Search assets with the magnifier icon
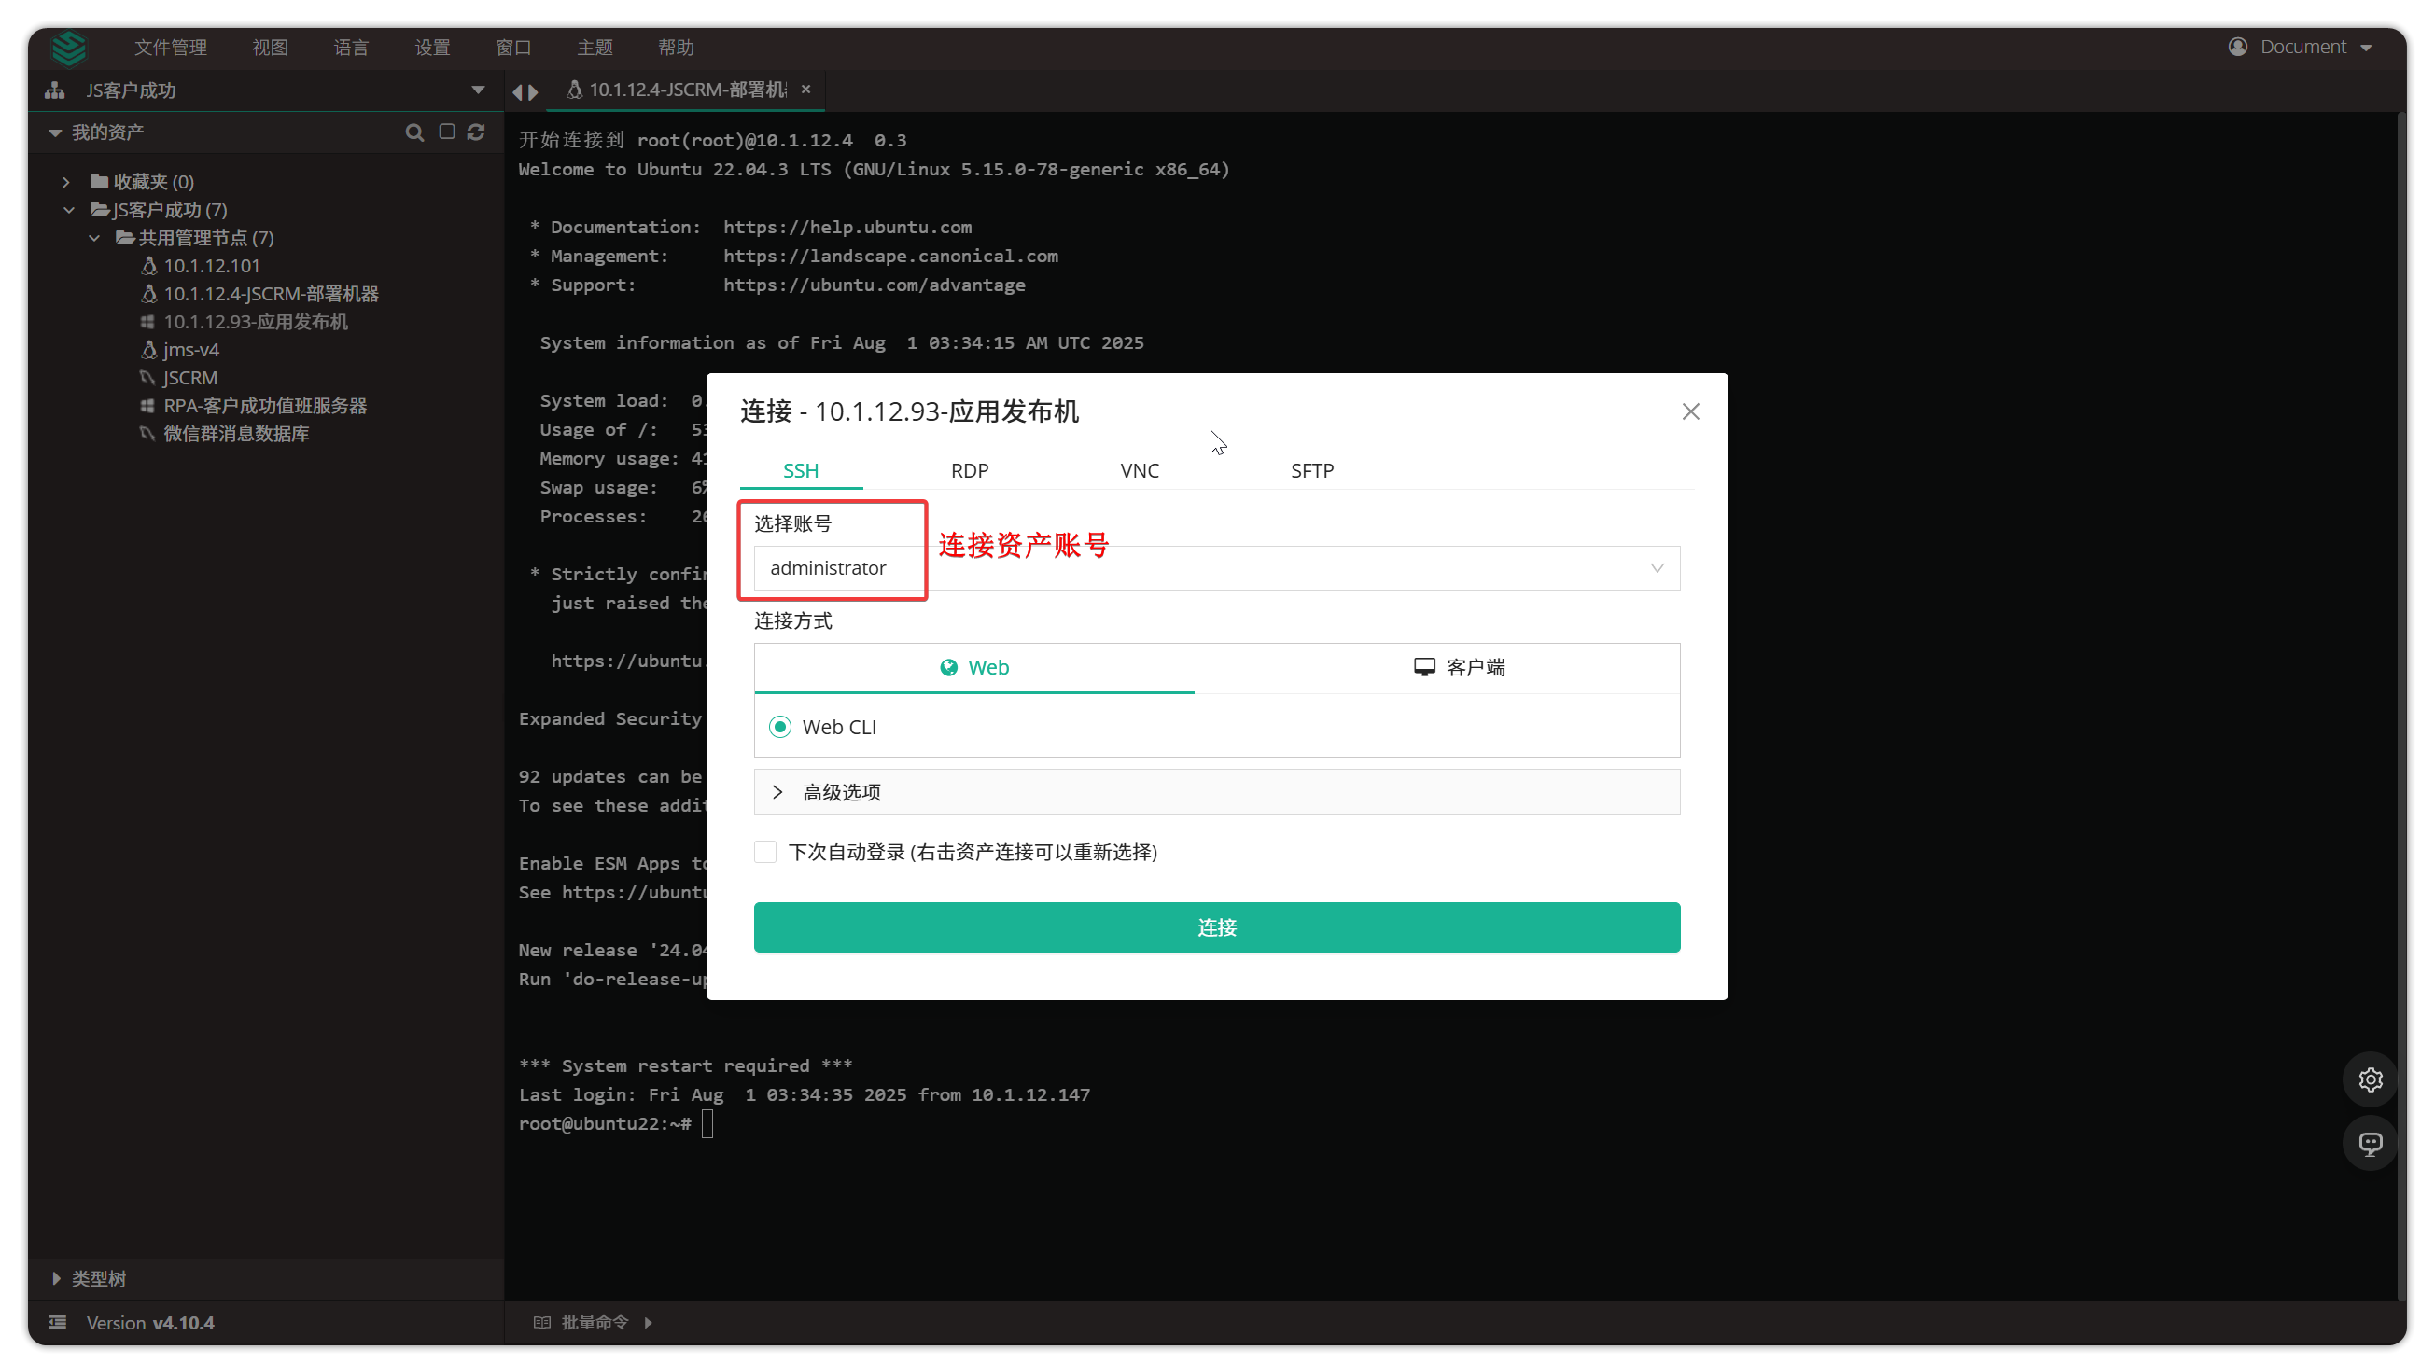This screenshot has width=2435, height=1364. pyautogui.click(x=414, y=132)
